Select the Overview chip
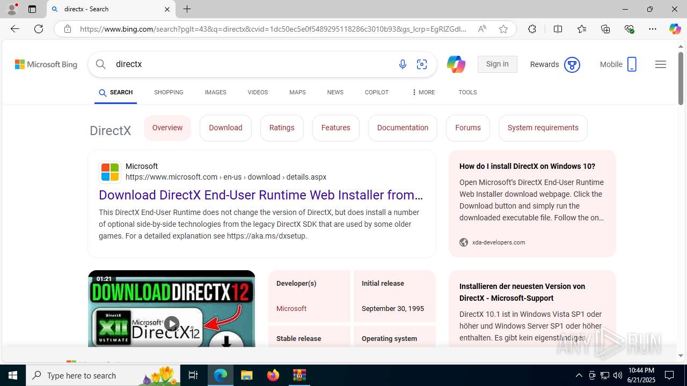 [x=167, y=128]
